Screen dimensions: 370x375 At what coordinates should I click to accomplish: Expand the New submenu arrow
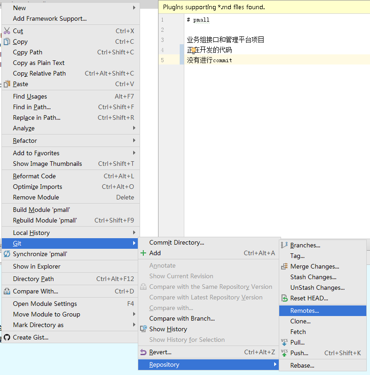[134, 8]
